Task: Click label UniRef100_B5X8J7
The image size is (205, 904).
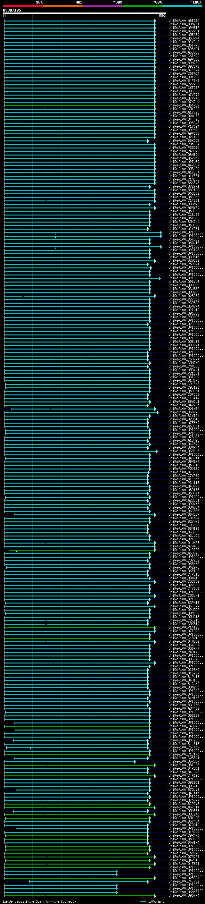Action: (184, 762)
